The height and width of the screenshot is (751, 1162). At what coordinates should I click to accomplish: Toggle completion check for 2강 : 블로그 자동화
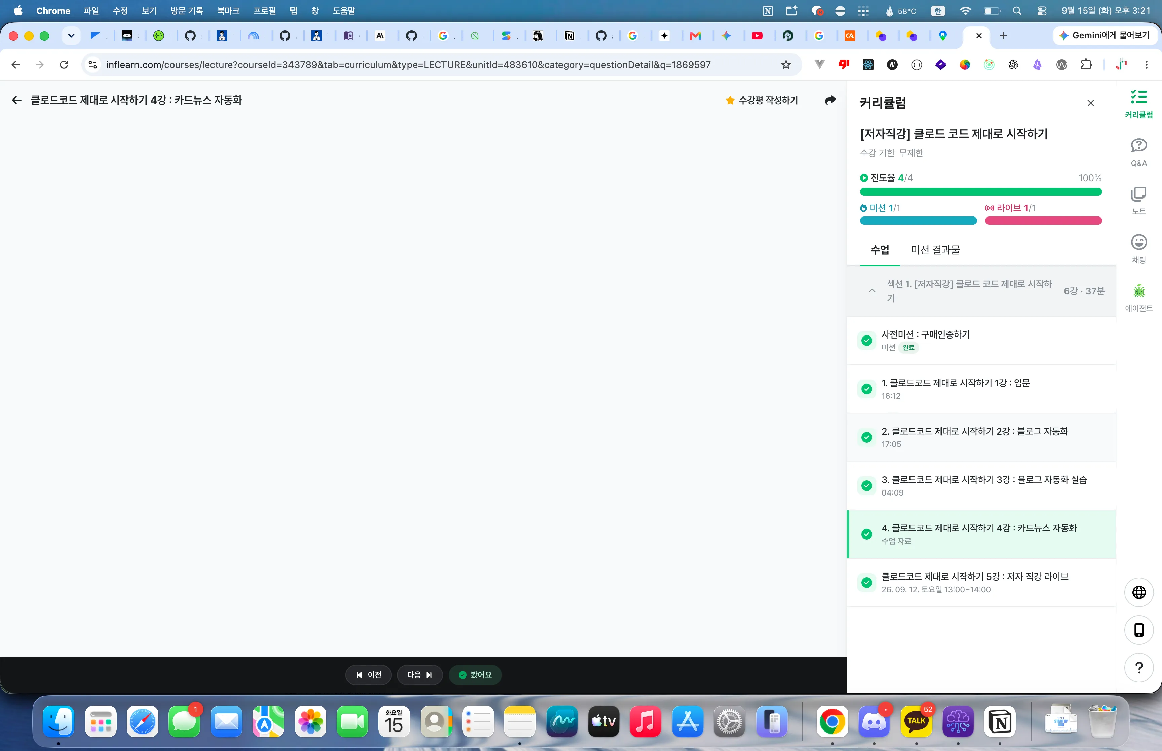click(866, 437)
